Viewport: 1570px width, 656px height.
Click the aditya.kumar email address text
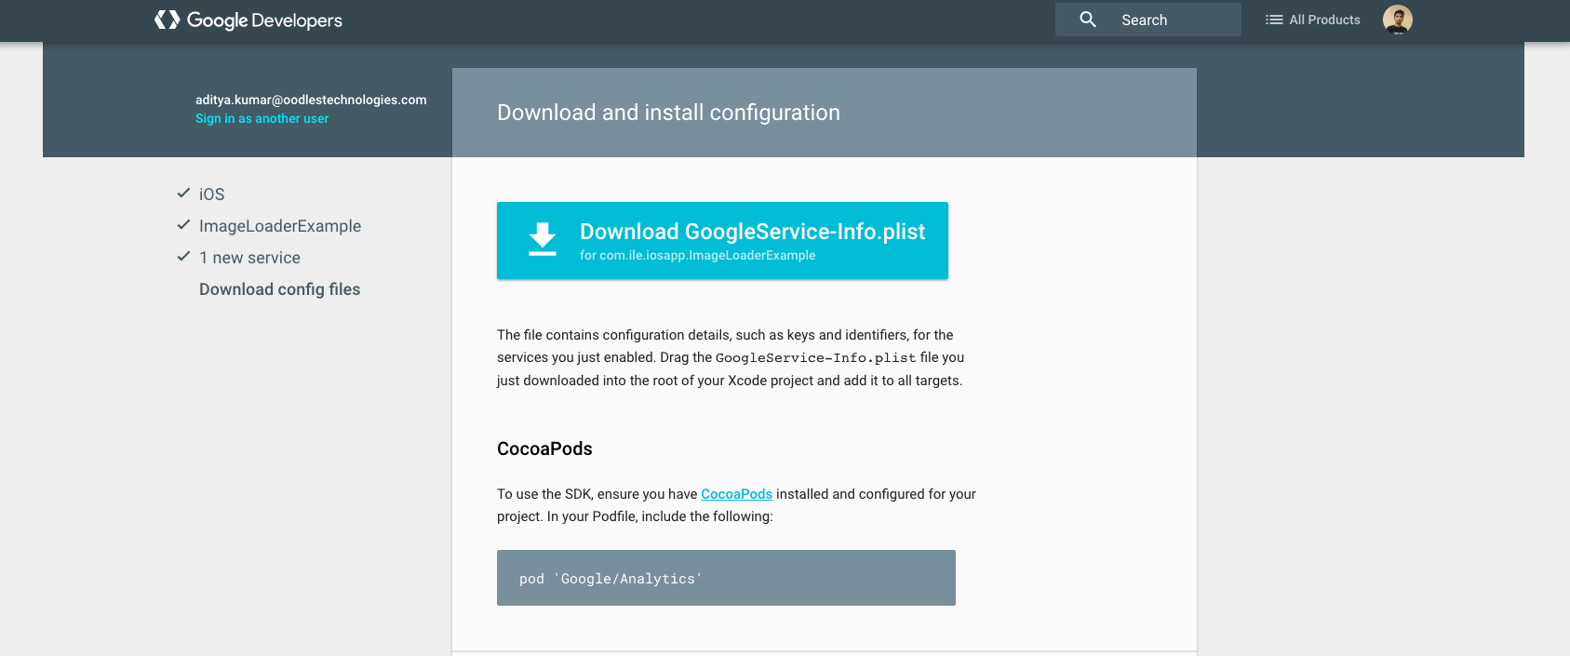point(311,100)
